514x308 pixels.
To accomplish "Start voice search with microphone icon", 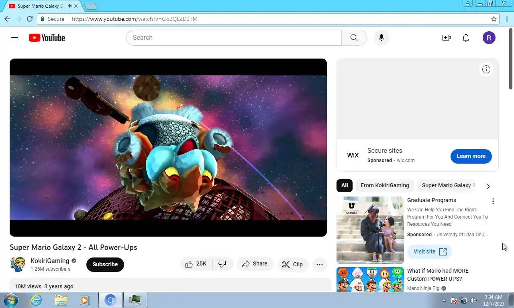I will (x=381, y=38).
